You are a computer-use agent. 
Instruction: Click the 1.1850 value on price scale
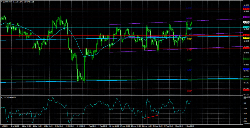[x=246, y=5]
